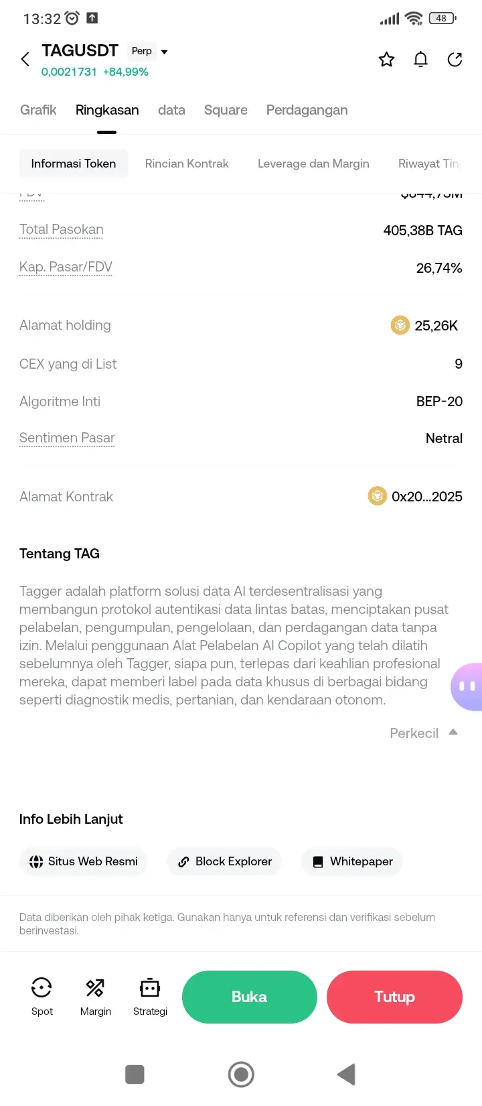Open the Situs Web Resmi link

[x=83, y=861]
